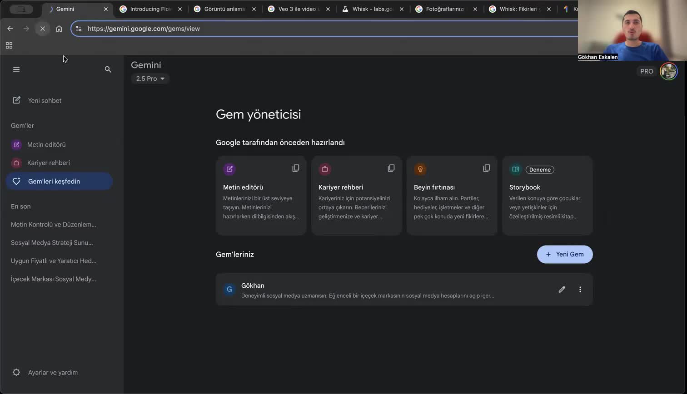Screen dimensions: 687x394
Task: Open the Storybook card
Action: pyautogui.click(x=548, y=196)
